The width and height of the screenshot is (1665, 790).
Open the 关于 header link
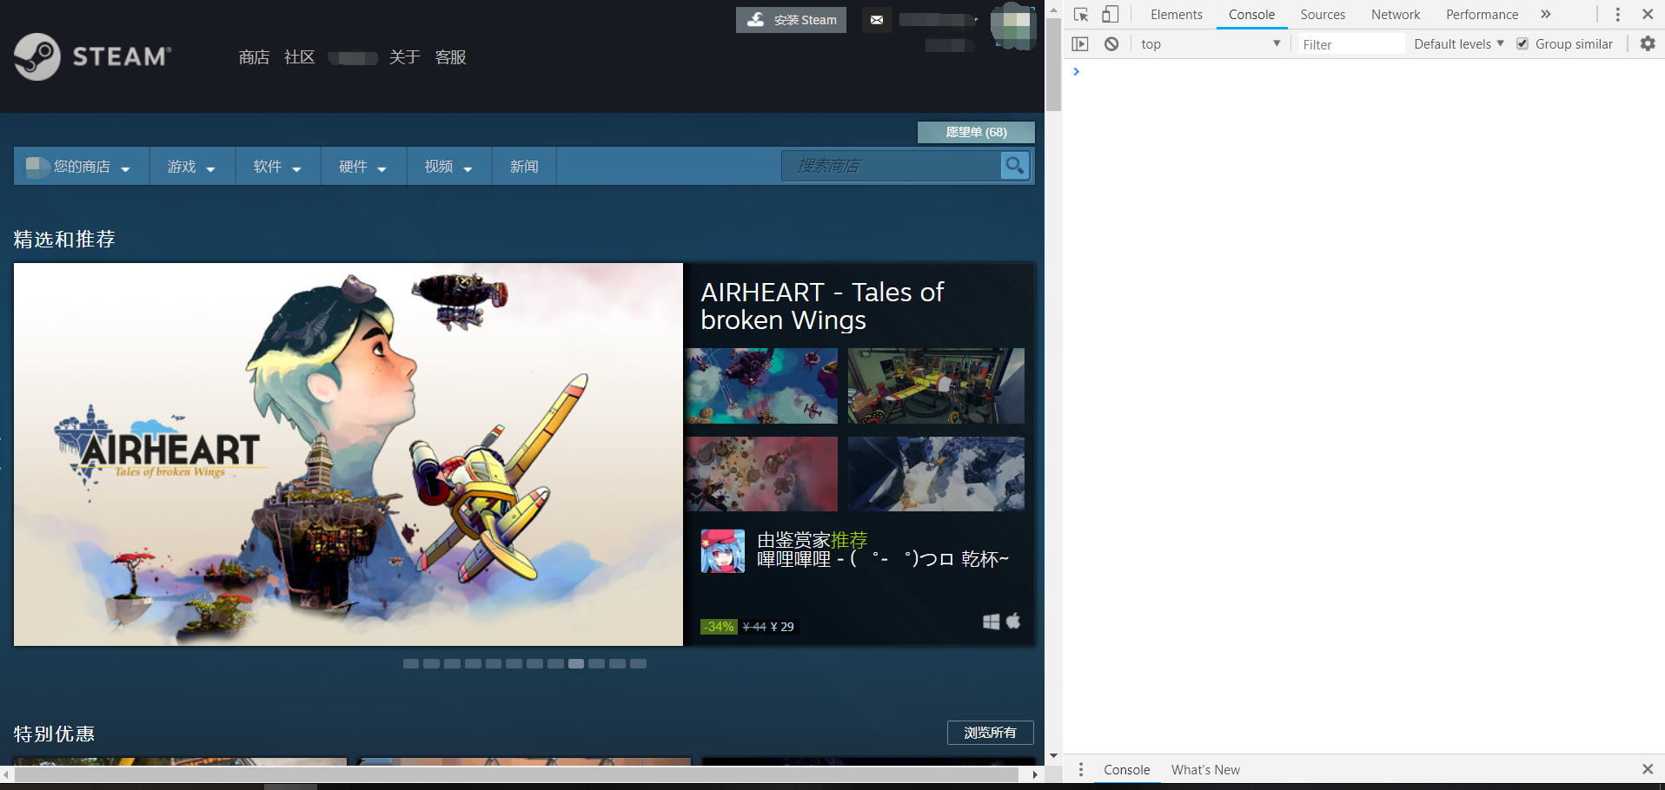[x=404, y=57]
